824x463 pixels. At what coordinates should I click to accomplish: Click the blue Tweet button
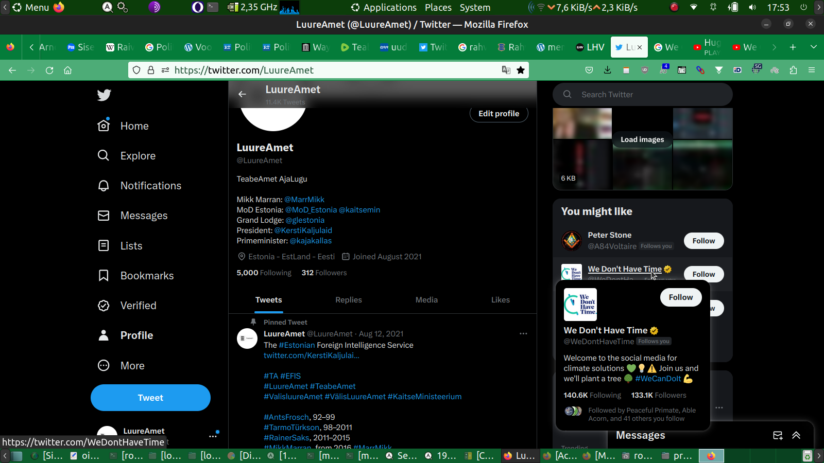pyautogui.click(x=150, y=398)
